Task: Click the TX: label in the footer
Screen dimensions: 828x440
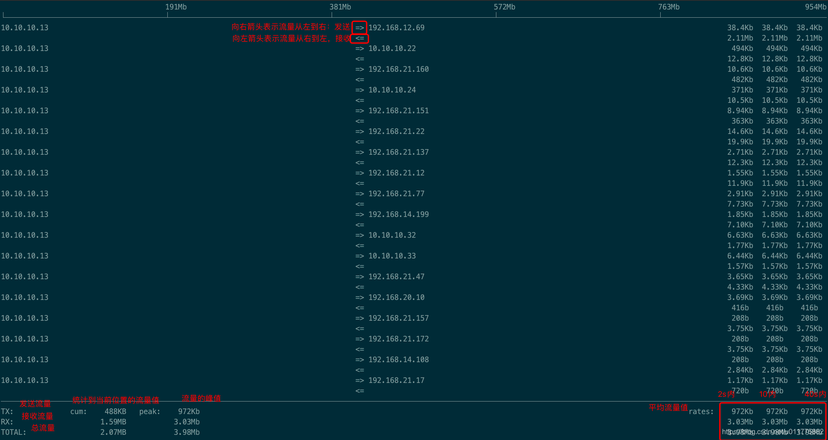Action: (7, 411)
